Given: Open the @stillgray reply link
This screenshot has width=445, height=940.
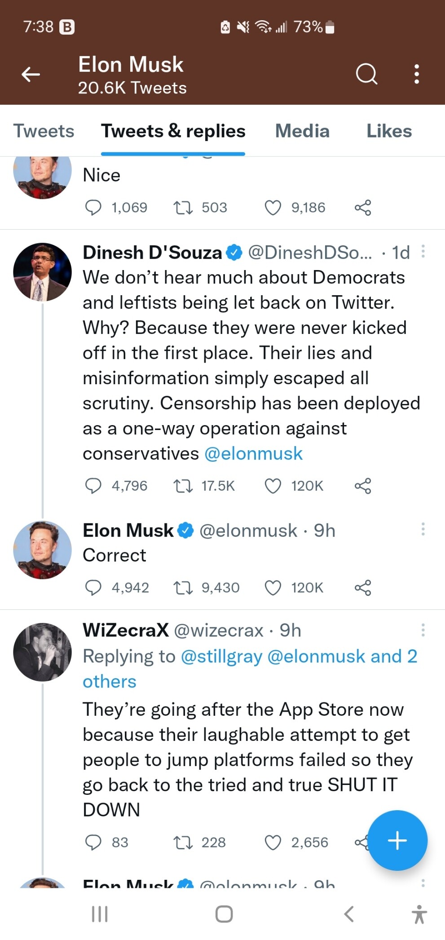Looking at the screenshot, I should pyautogui.click(x=221, y=656).
